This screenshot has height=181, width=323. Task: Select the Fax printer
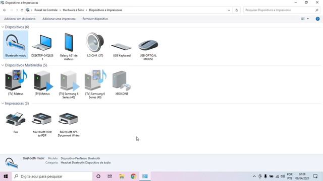pos(16,123)
